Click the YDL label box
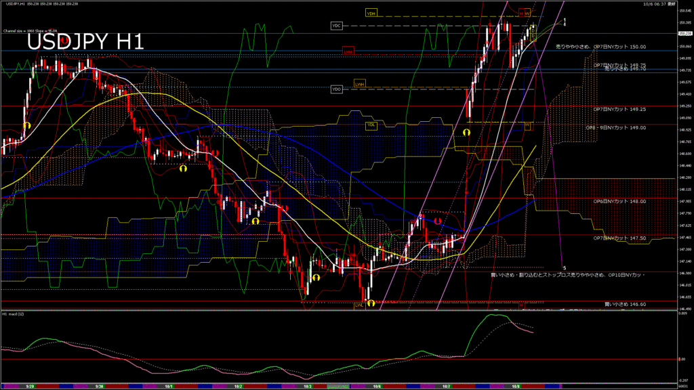Viewport: 694px width, 390px height. [x=371, y=125]
